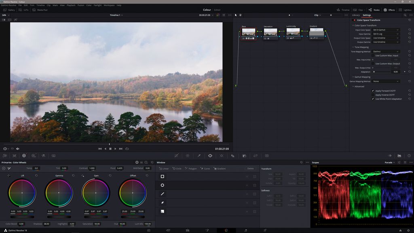
Task: Open the Effects panel
Action: (389, 10)
